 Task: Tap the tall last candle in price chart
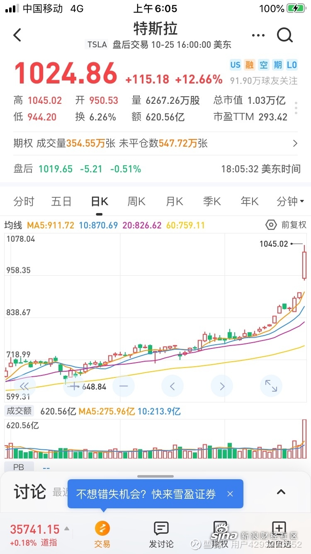(304, 263)
